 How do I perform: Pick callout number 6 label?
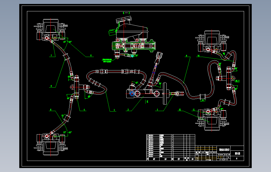(x=51, y=86)
